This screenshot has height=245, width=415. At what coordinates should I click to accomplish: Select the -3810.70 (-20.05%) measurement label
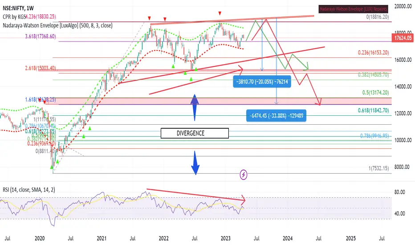pos(262,82)
